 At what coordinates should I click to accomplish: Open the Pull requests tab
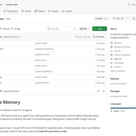tap(11, 11)
